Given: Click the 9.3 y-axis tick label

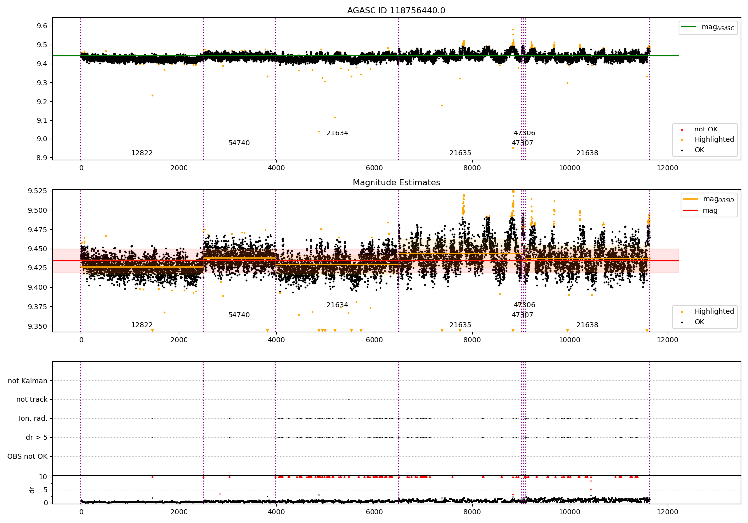Looking at the screenshot, I should [42, 83].
